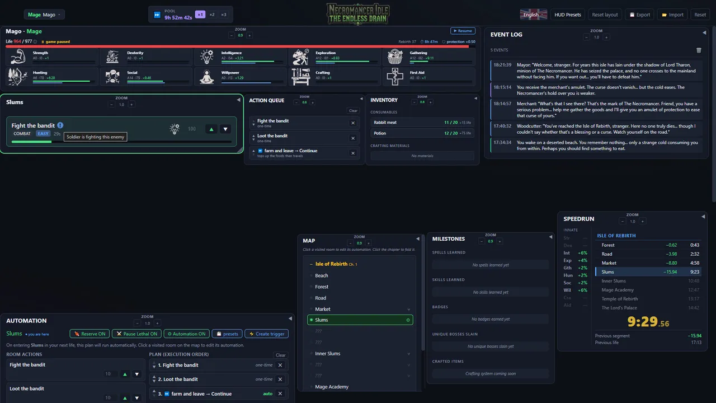This screenshot has height=403, width=716.
Task: Delete plan step 2 Loot the bandit
Action: 280,379
